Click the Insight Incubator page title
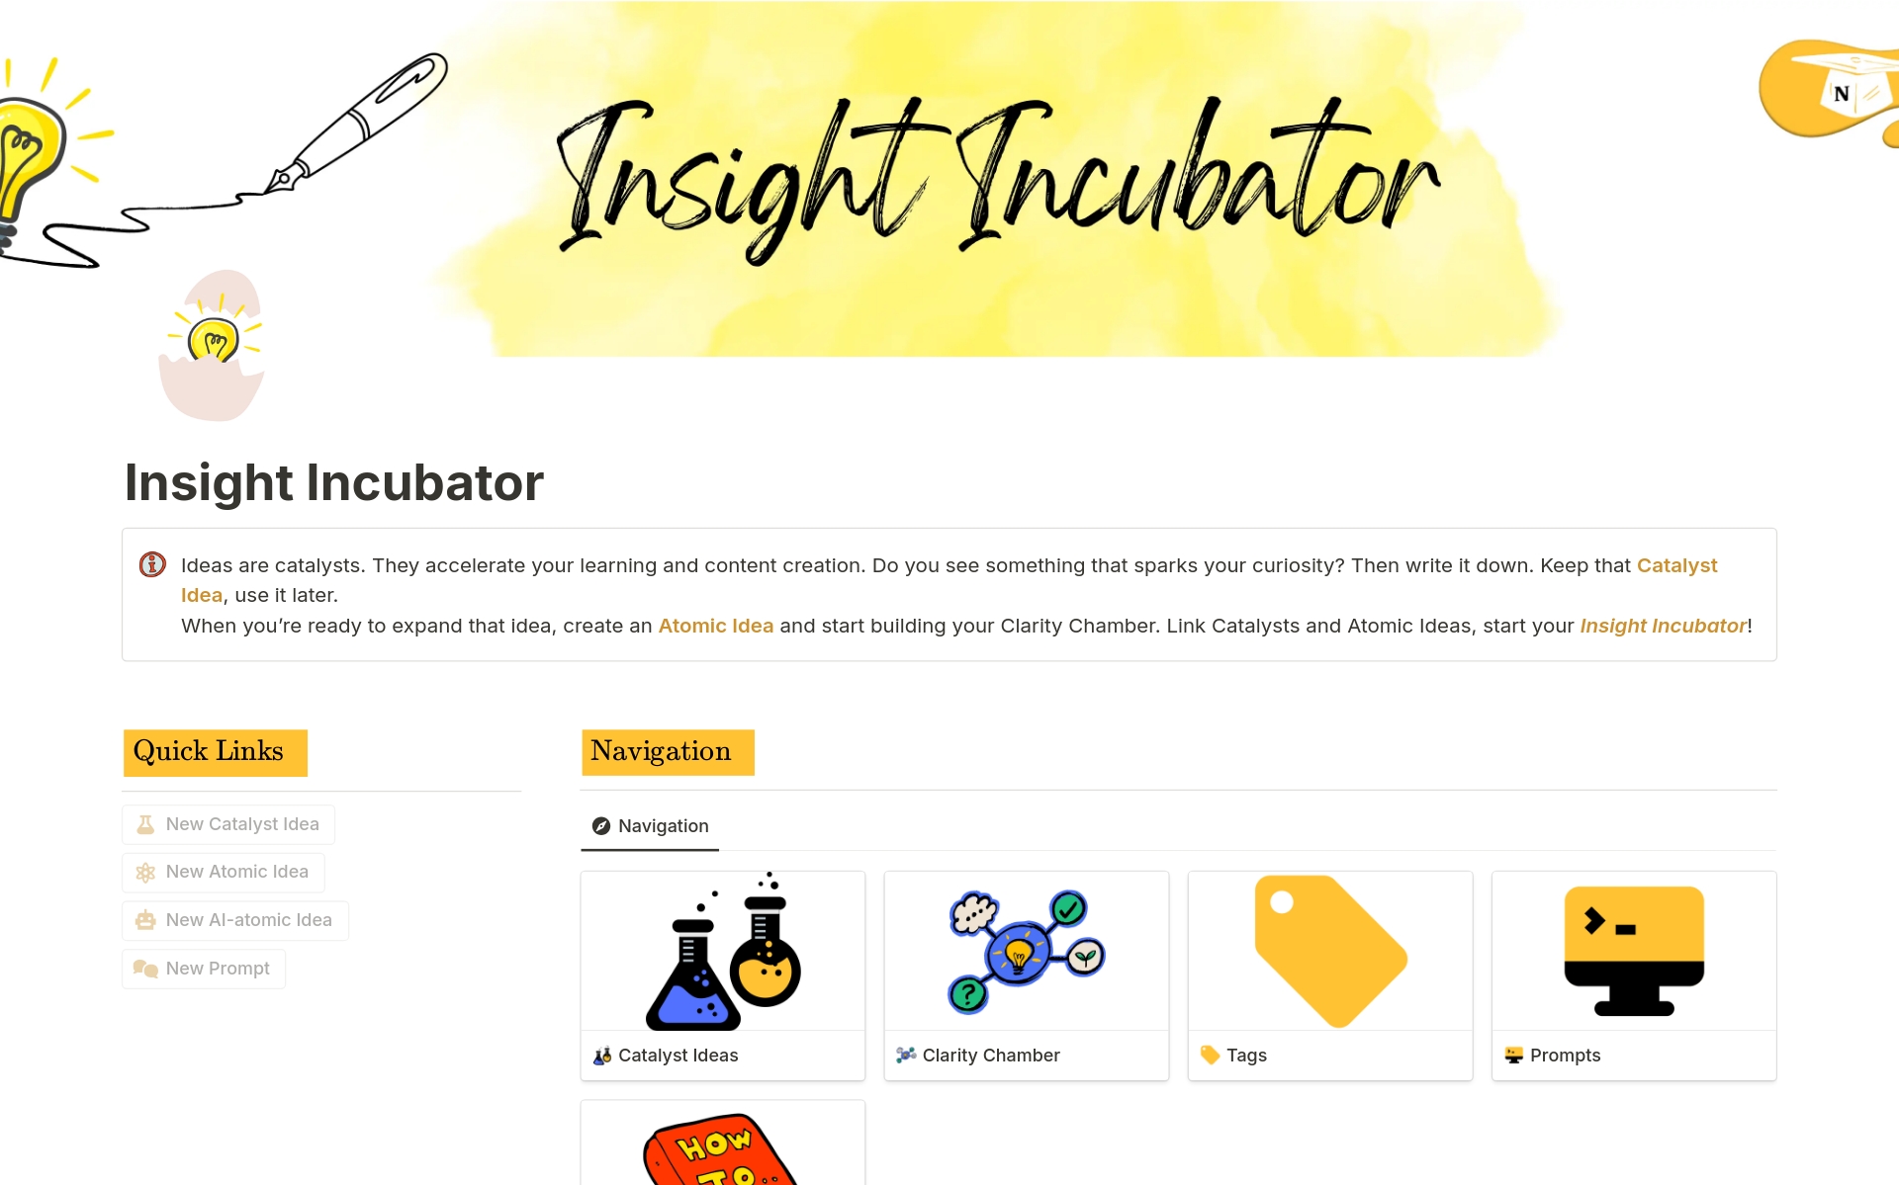Viewport: 1899px width, 1185px height. (332, 480)
